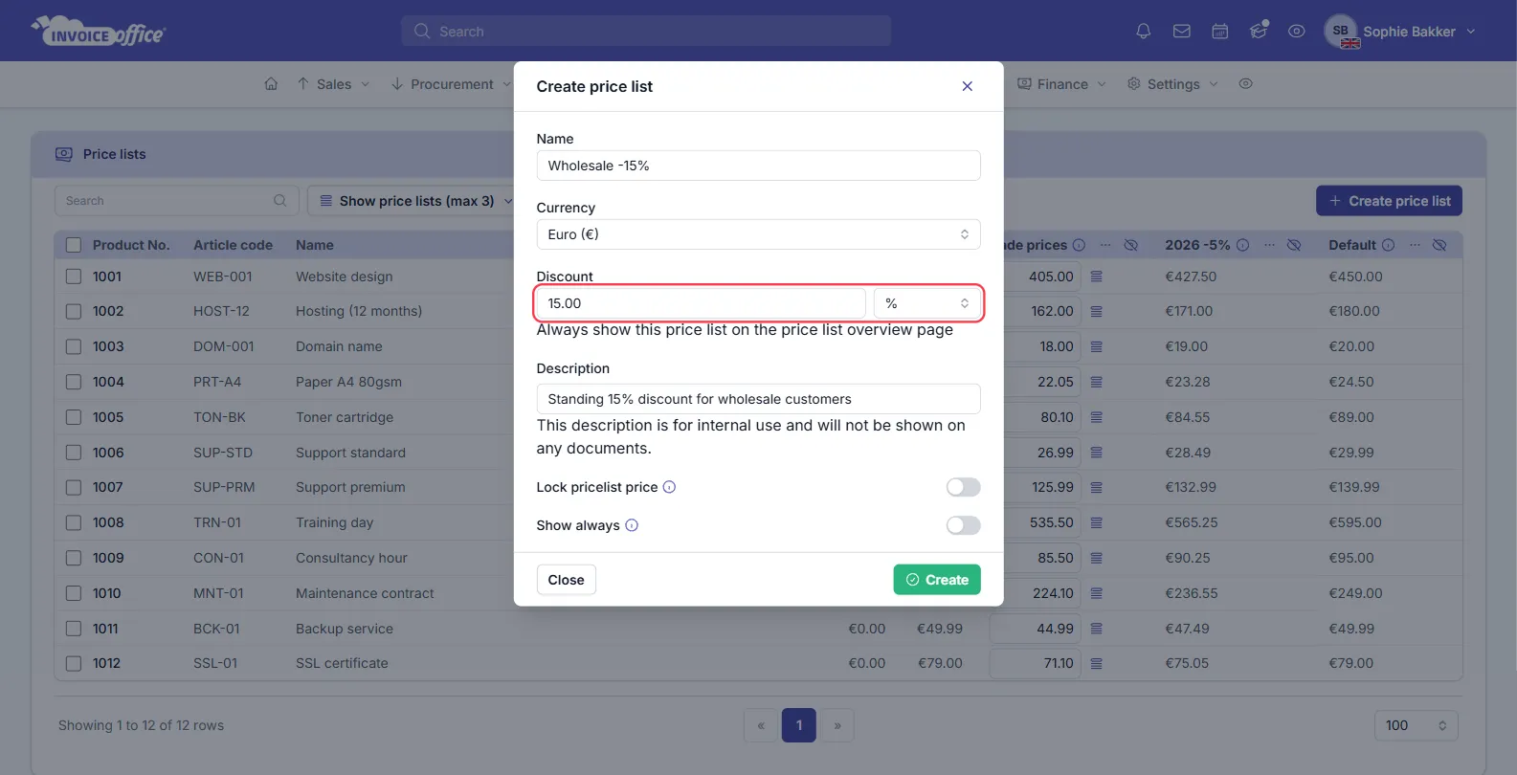
Task: Open the Finance menu
Action: [x=1061, y=84]
